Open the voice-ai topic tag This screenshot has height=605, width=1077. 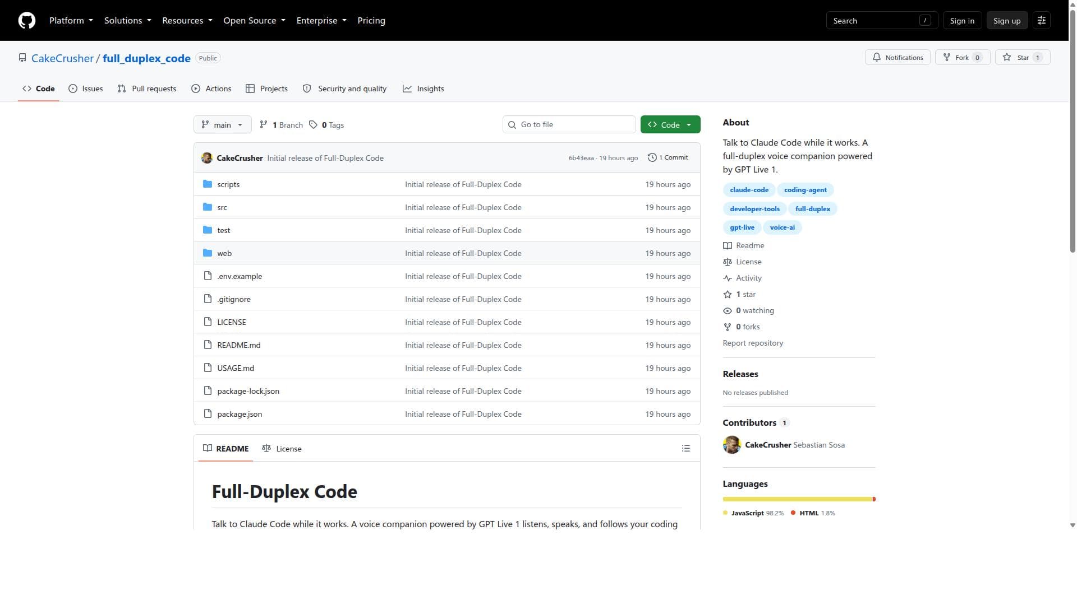pos(782,227)
